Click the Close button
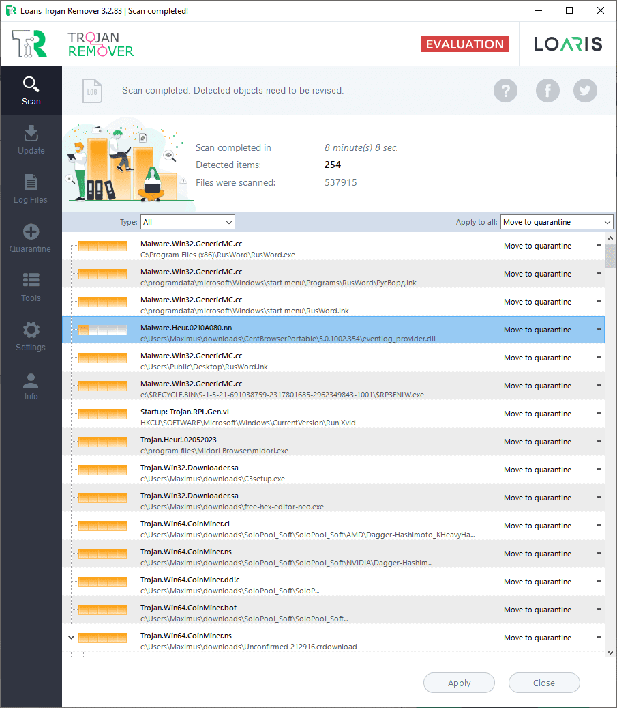Image resolution: width=617 pixels, height=708 pixels. 544,683
